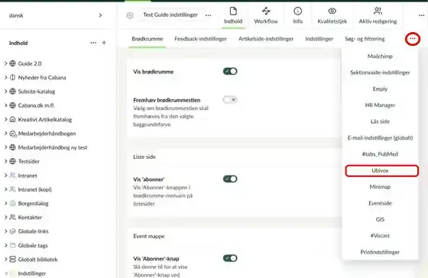Select Printindstillinger from the menu

pyautogui.click(x=380, y=252)
